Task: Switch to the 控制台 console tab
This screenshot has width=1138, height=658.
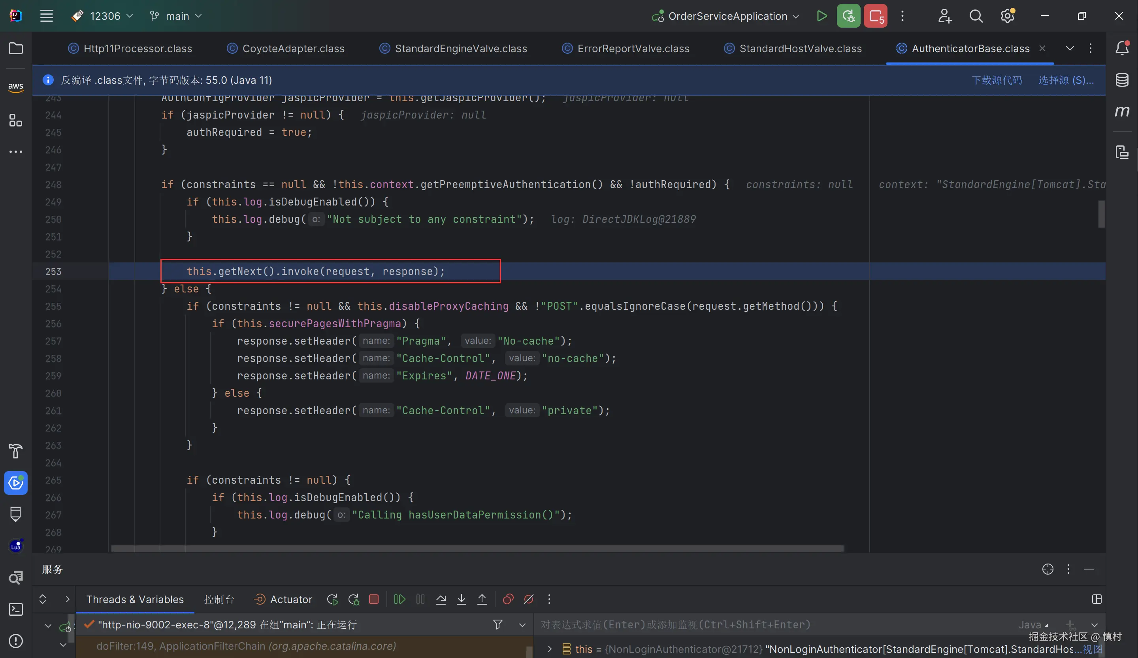Action: (219, 599)
